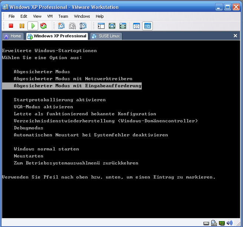243x227 pixels.
Task: Open the Windows menu
Action: click(82, 16)
